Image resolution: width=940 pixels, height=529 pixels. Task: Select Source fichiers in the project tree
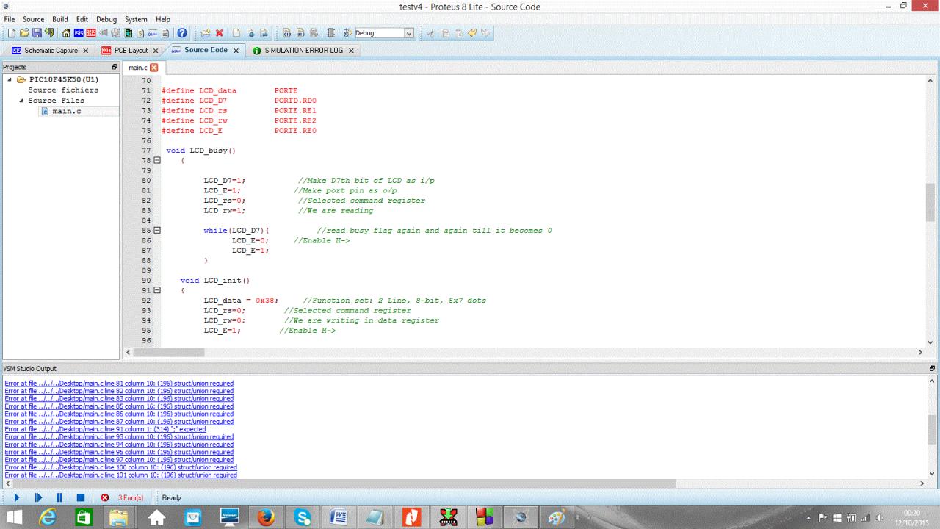coord(63,90)
